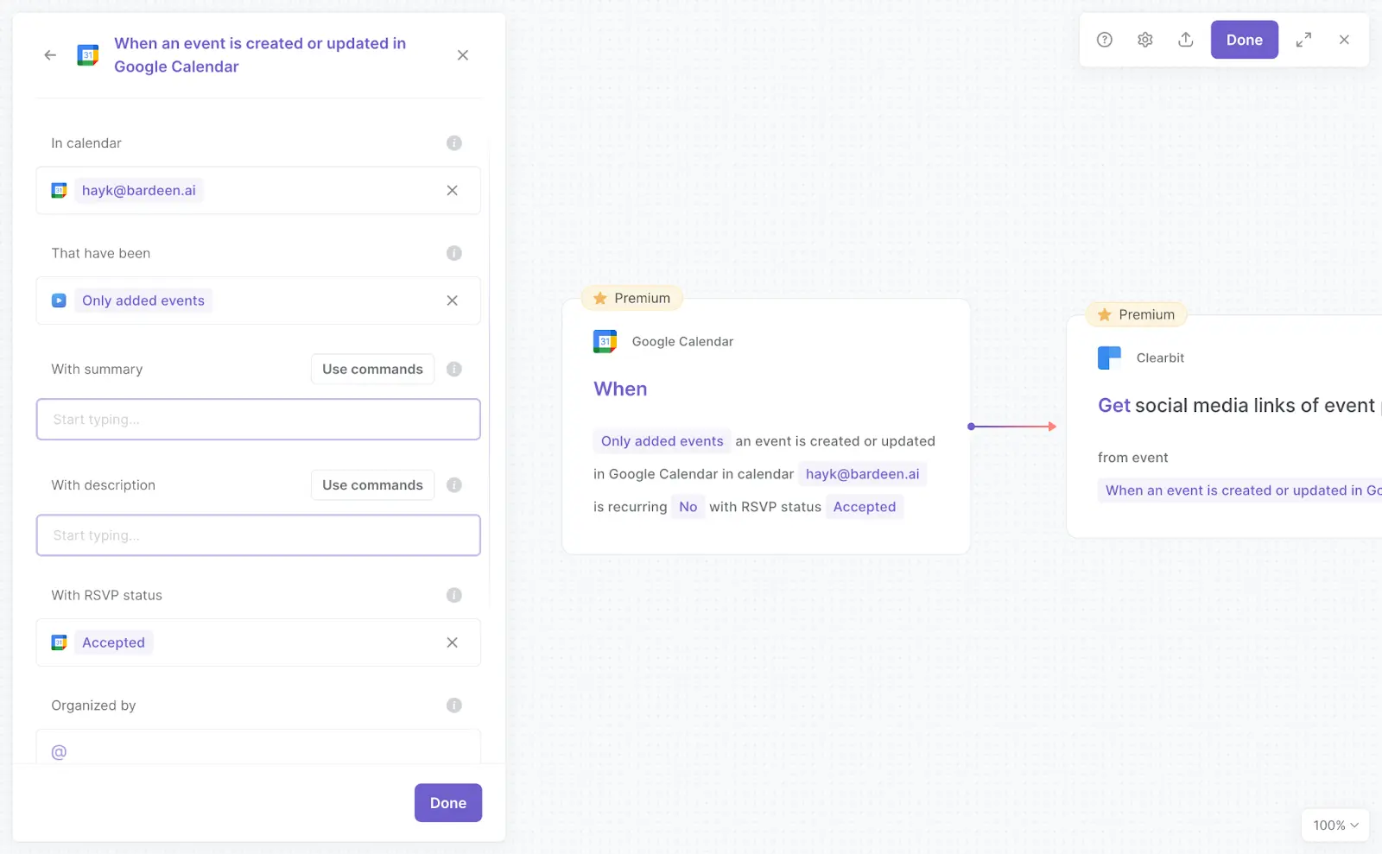Click the Google Calendar icon in When card
1382x854 pixels.
pyautogui.click(x=605, y=342)
